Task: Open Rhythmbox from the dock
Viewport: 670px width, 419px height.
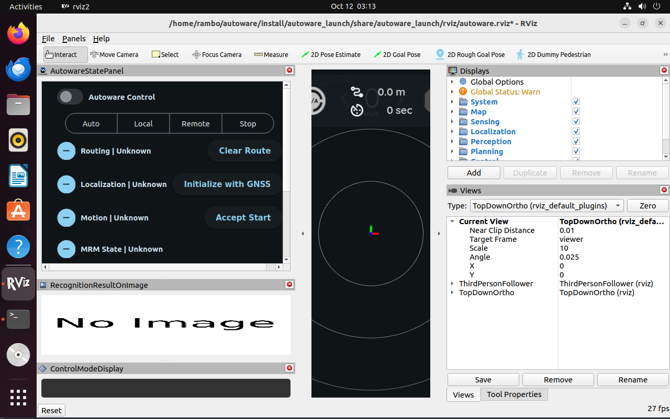Action: click(x=18, y=140)
